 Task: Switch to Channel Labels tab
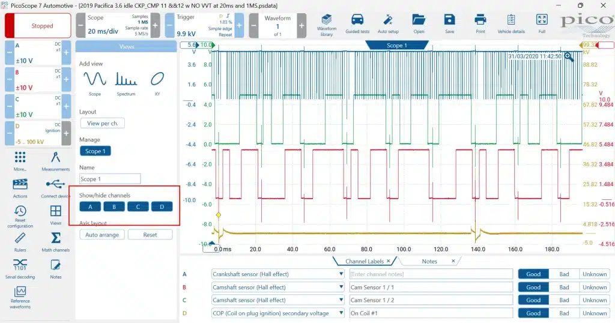click(365, 261)
